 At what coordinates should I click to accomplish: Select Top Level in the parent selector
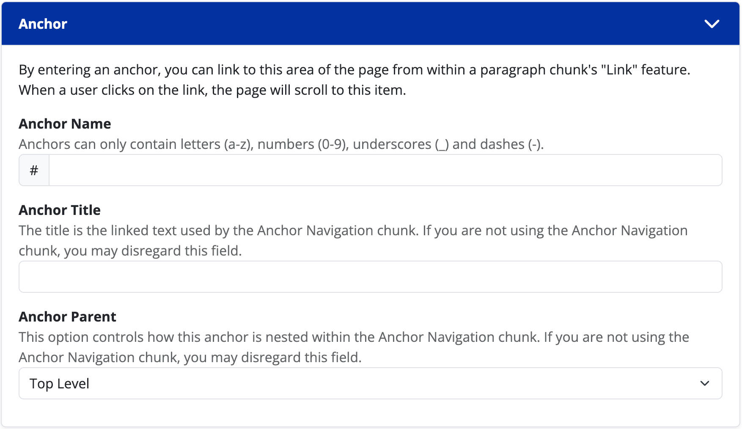(60, 383)
